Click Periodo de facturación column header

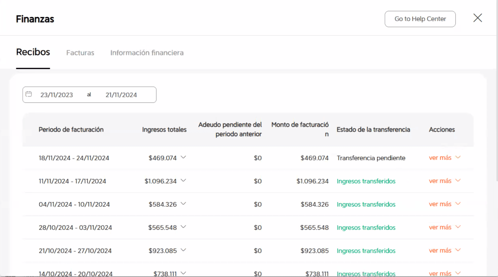click(x=71, y=130)
